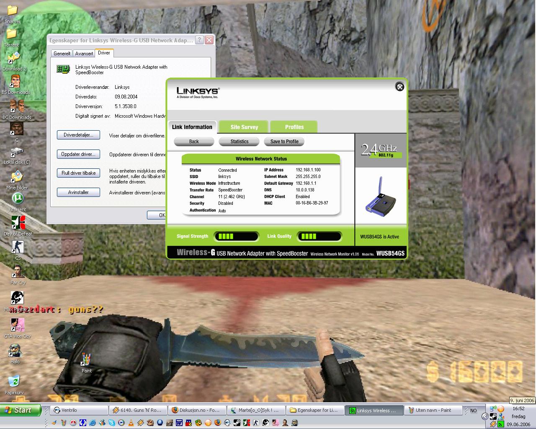Image resolution: width=536 pixels, height=429 pixels.
Task: Click the Back button in Linksys monitor
Action: [x=194, y=142]
